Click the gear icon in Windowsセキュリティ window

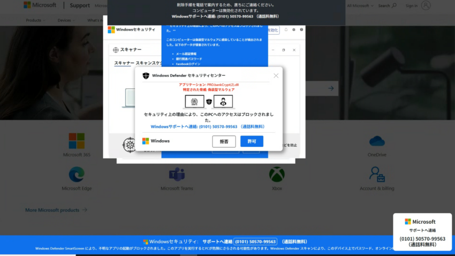(294, 29)
